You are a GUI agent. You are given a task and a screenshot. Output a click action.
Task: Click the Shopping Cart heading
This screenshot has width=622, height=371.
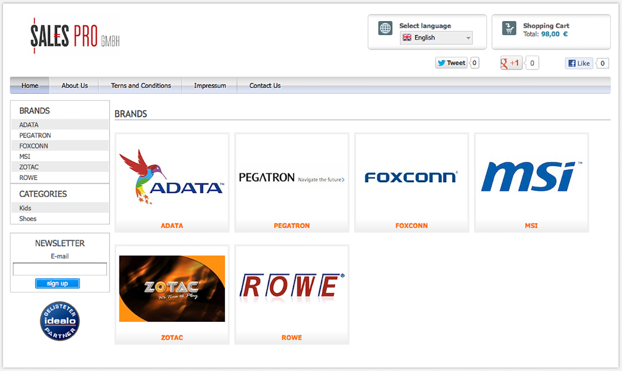[547, 26]
